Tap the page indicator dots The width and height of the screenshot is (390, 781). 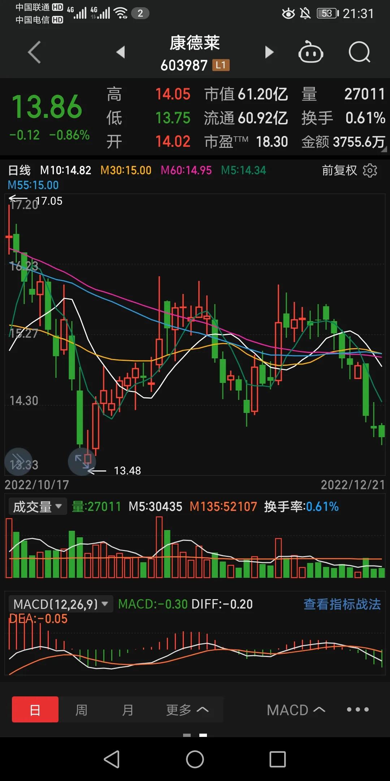(195, 735)
